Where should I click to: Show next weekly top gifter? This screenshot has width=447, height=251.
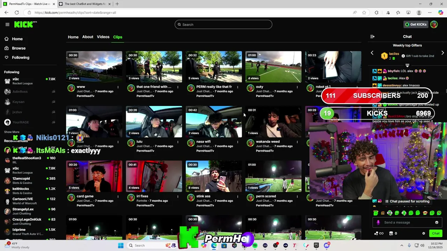click(x=442, y=53)
